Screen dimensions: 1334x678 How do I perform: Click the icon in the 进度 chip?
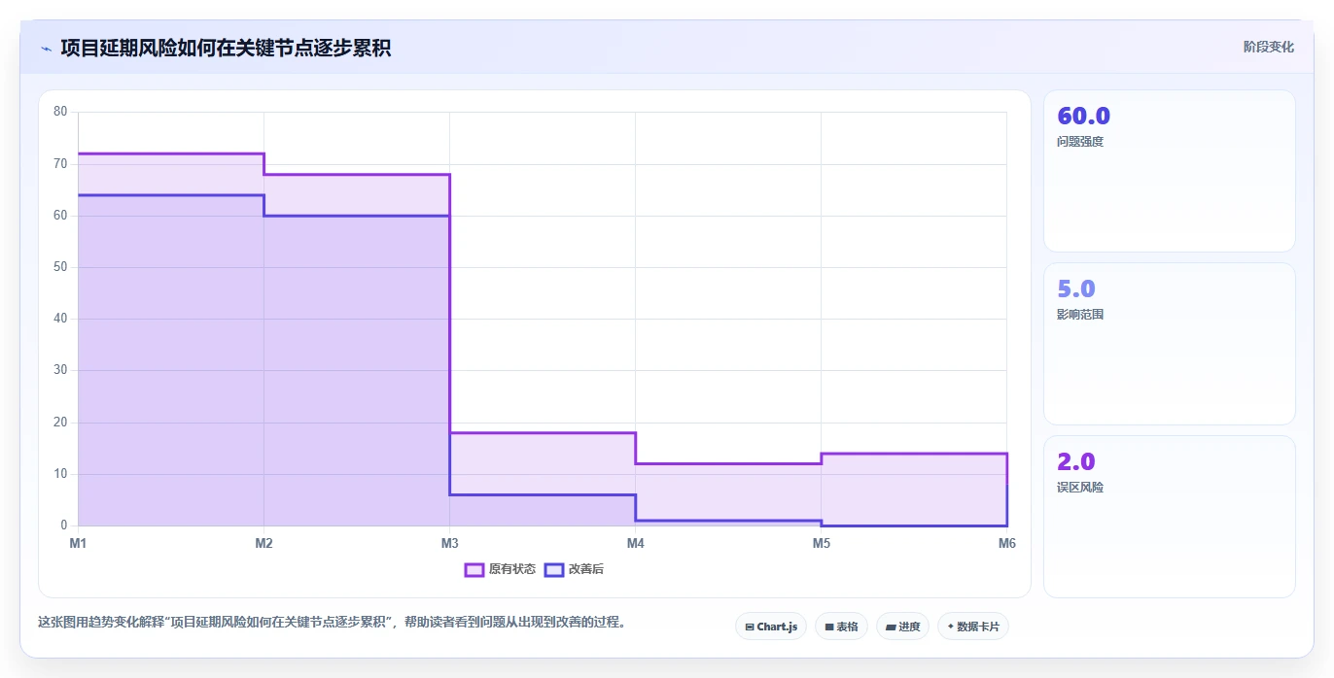[x=891, y=627]
